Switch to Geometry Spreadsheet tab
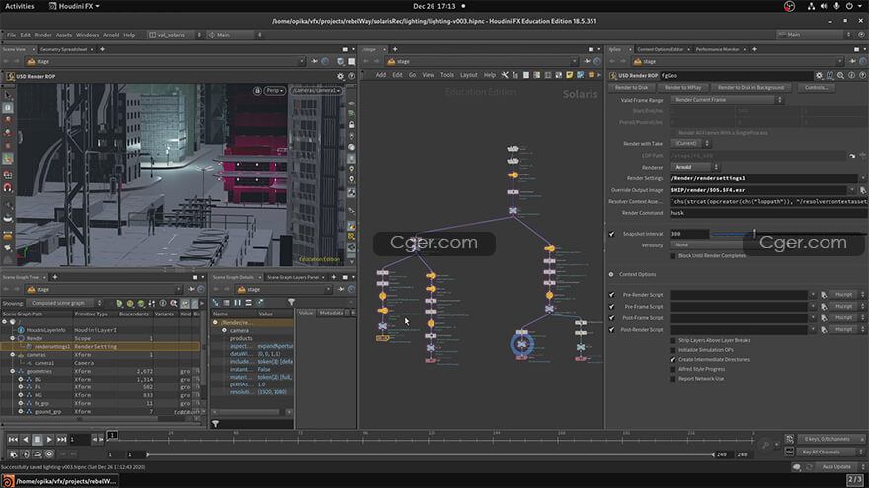This screenshot has height=488, width=869. tap(64, 49)
